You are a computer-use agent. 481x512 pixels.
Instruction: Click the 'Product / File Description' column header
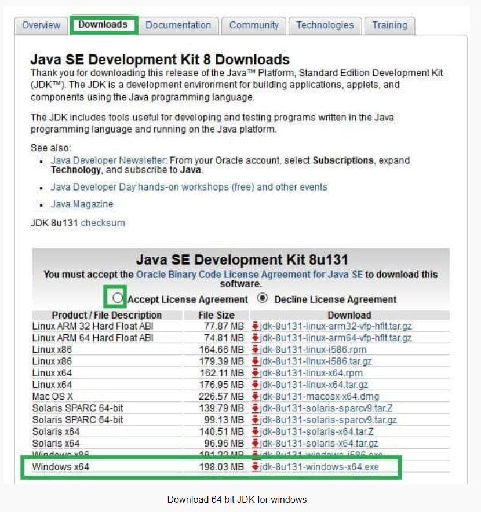click(107, 315)
